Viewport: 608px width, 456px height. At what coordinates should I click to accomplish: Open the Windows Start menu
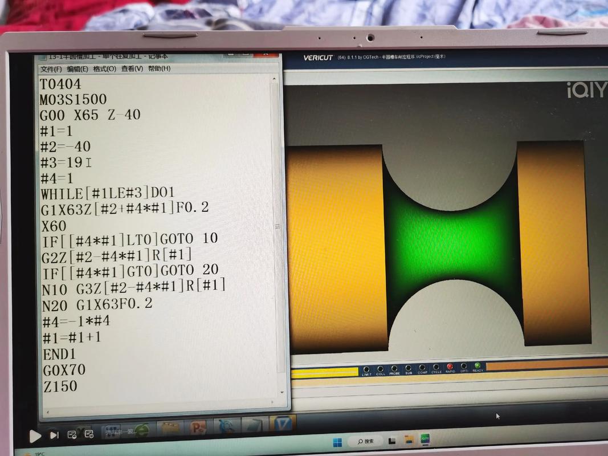point(337,442)
